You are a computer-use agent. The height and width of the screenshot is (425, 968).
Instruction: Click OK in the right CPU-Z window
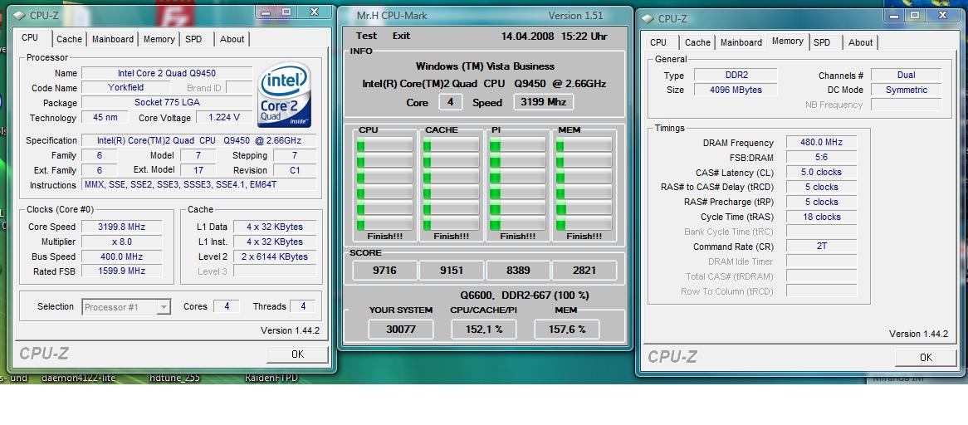coord(926,358)
